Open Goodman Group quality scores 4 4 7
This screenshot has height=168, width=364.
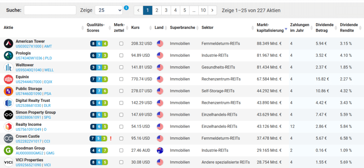pyautogui.click(x=99, y=150)
